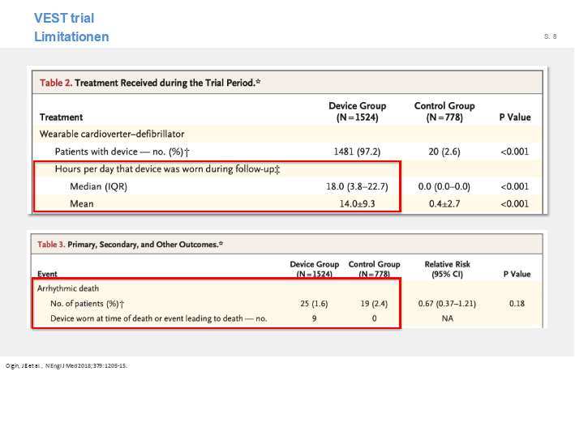This screenshot has width=575, height=431.
Task: Click the relative risk '0.67 (0.37–1.21)' value
Action: point(447,304)
